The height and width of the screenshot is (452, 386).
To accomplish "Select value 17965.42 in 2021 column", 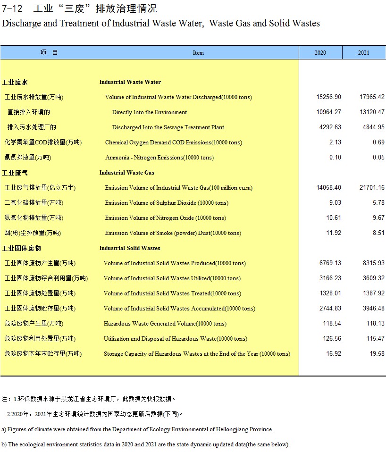I will [372, 97].
